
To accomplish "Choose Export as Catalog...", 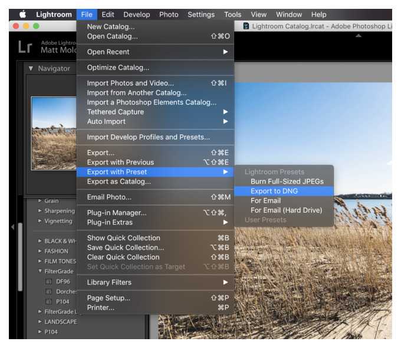I will tap(155, 181).
